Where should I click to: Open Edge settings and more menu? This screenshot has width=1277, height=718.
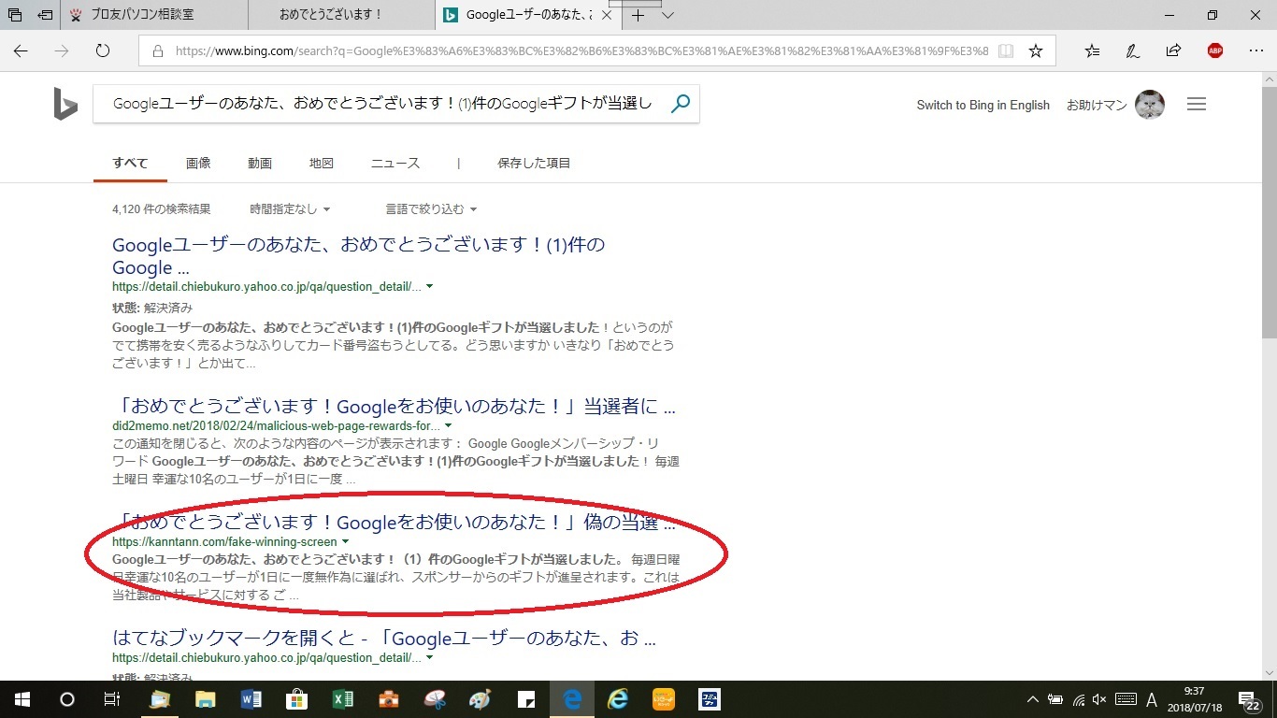click(1255, 50)
